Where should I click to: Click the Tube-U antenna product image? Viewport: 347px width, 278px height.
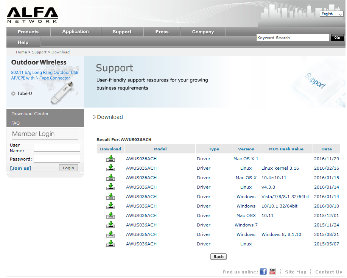62,93
